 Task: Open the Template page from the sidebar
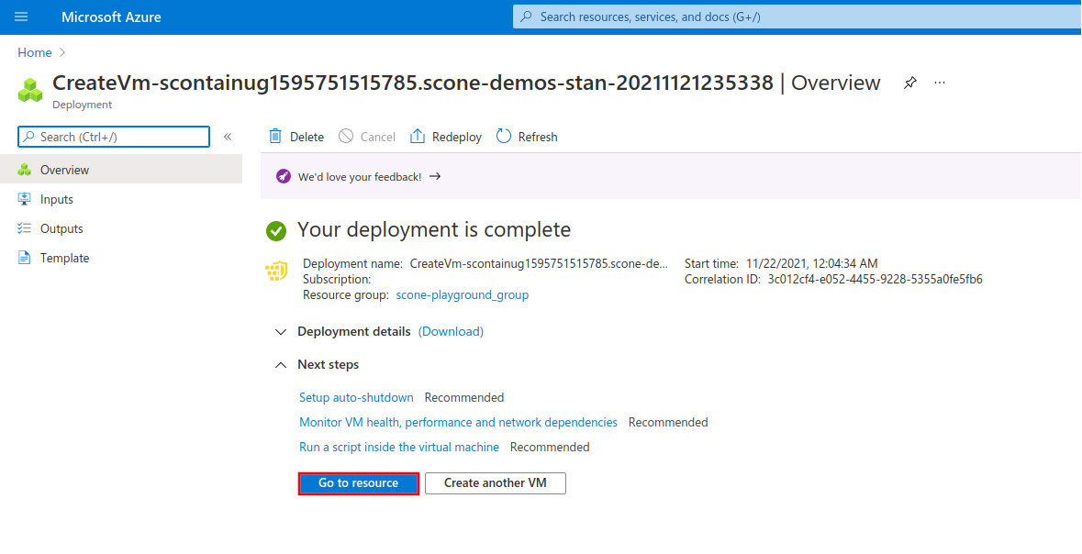(x=64, y=258)
